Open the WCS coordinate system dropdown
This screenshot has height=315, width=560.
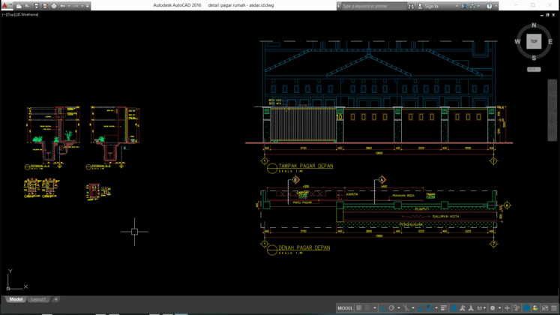click(534, 69)
